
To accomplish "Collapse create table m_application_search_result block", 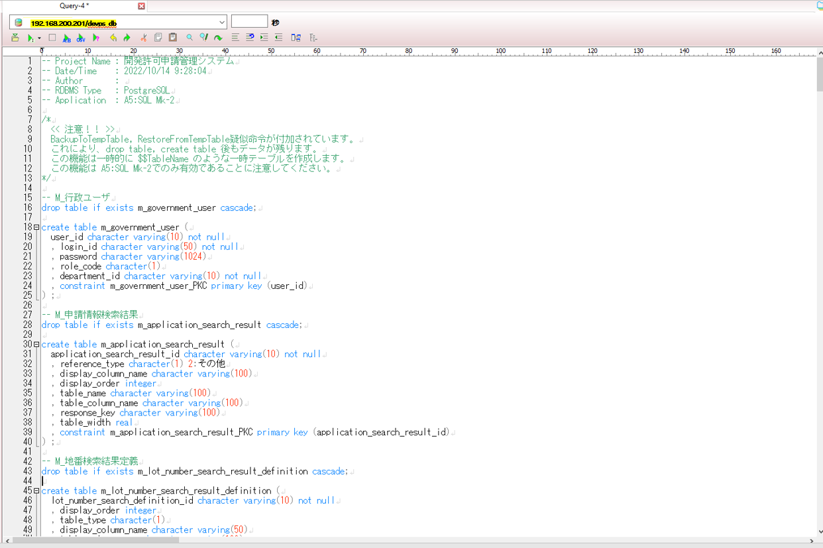I will [x=36, y=345].
